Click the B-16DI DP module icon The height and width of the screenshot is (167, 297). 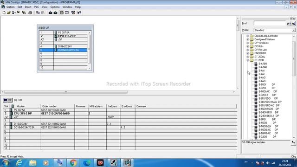click(256, 84)
